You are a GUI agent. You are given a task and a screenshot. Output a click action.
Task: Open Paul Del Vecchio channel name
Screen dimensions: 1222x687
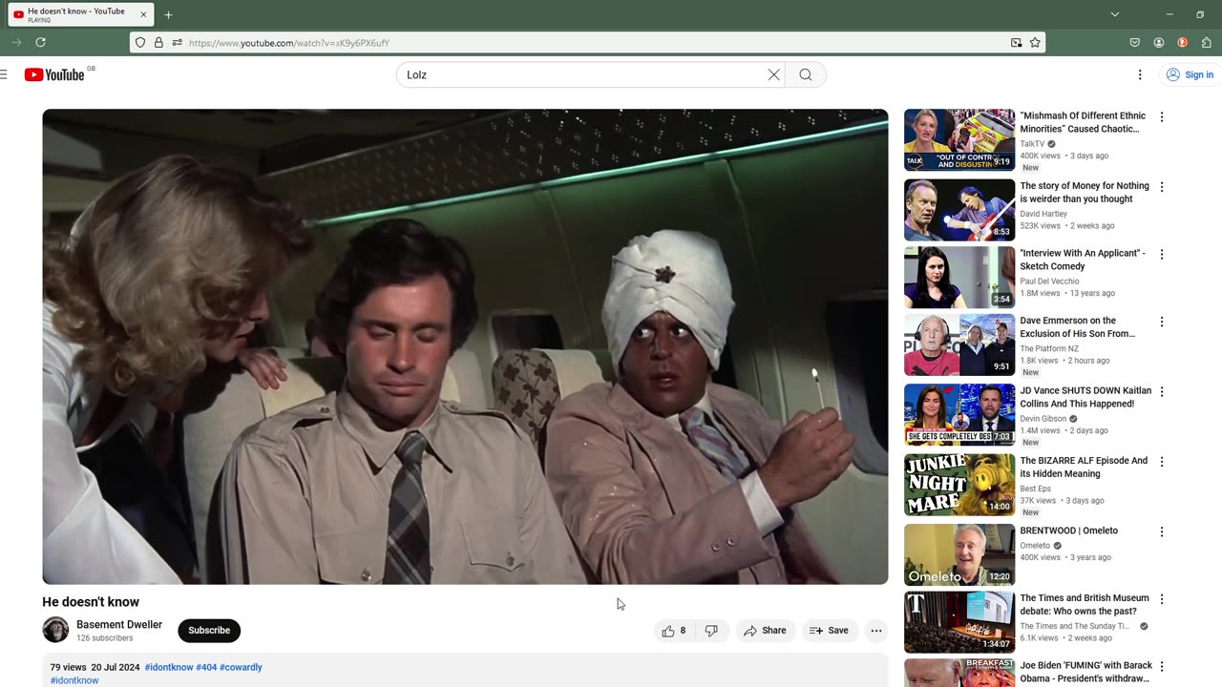(x=1049, y=281)
